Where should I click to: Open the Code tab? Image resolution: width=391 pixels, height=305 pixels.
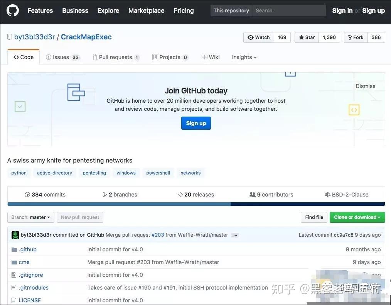(x=24, y=57)
